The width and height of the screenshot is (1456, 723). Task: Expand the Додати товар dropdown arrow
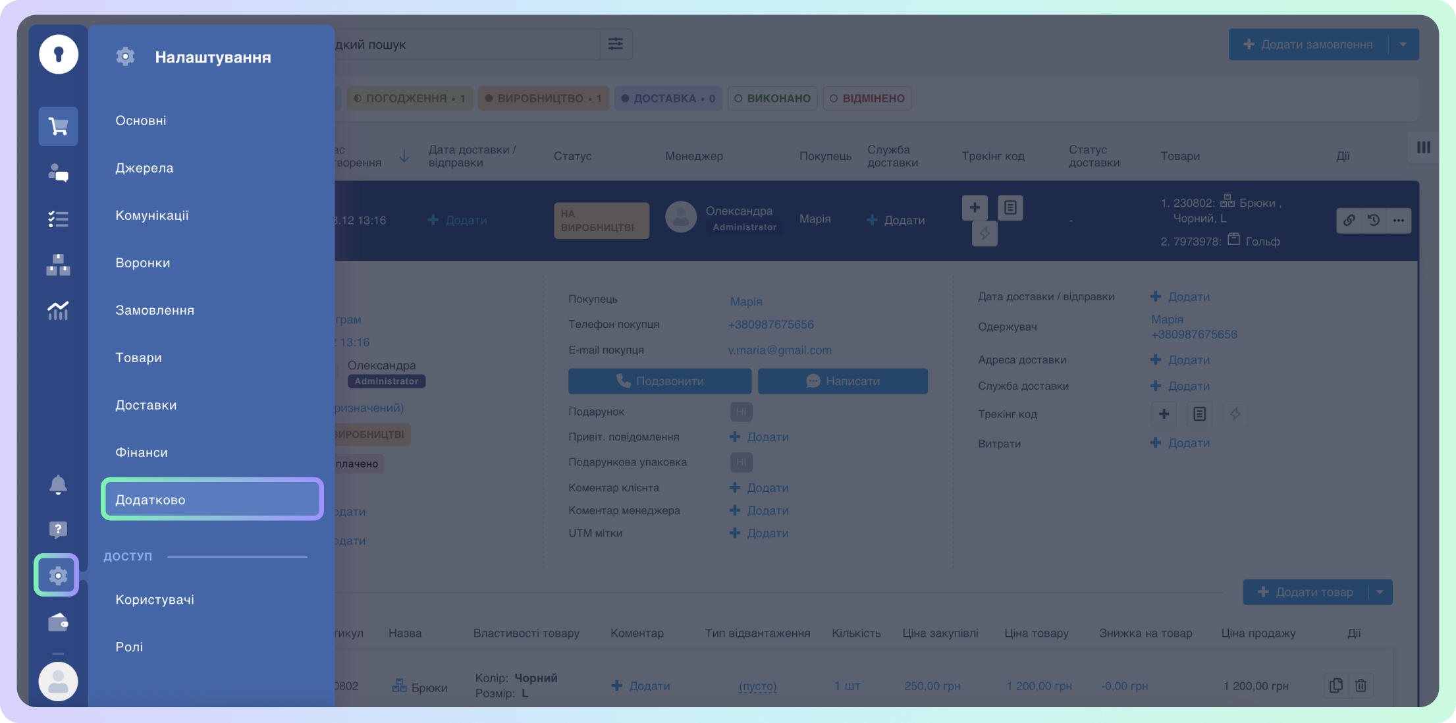[1380, 592]
